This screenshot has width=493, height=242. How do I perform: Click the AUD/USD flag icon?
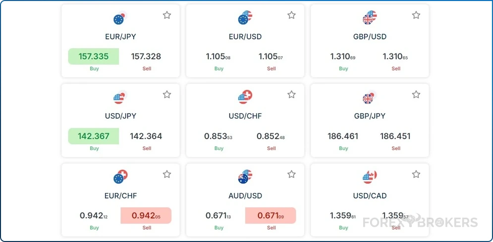pyautogui.click(x=245, y=177)
